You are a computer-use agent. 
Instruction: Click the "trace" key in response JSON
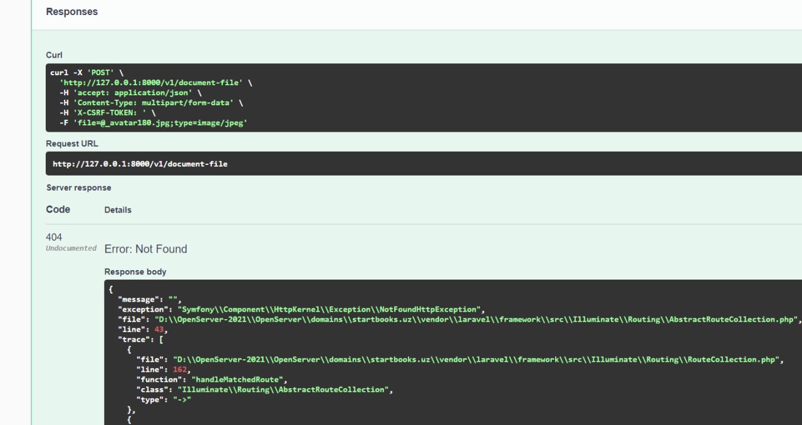[x=135, y=340]
